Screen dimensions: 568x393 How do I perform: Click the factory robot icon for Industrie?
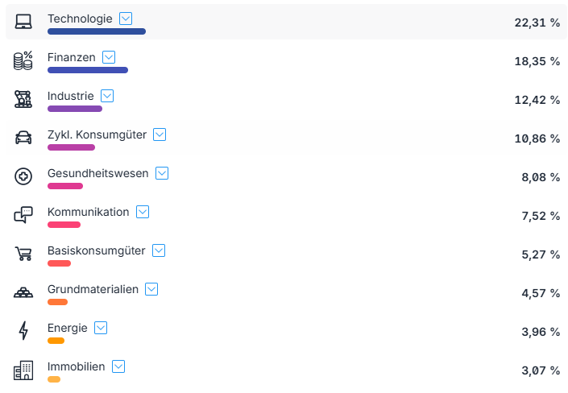coord(23,99)
